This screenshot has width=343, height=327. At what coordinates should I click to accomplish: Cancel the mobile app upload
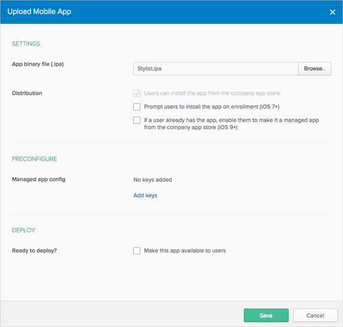pos(316,316)
